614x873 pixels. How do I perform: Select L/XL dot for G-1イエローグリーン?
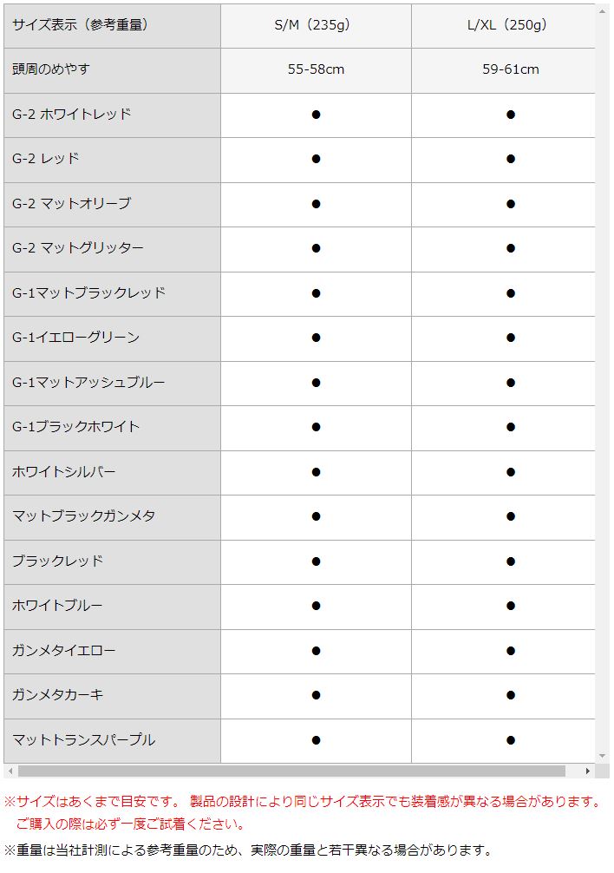point(511,338)
